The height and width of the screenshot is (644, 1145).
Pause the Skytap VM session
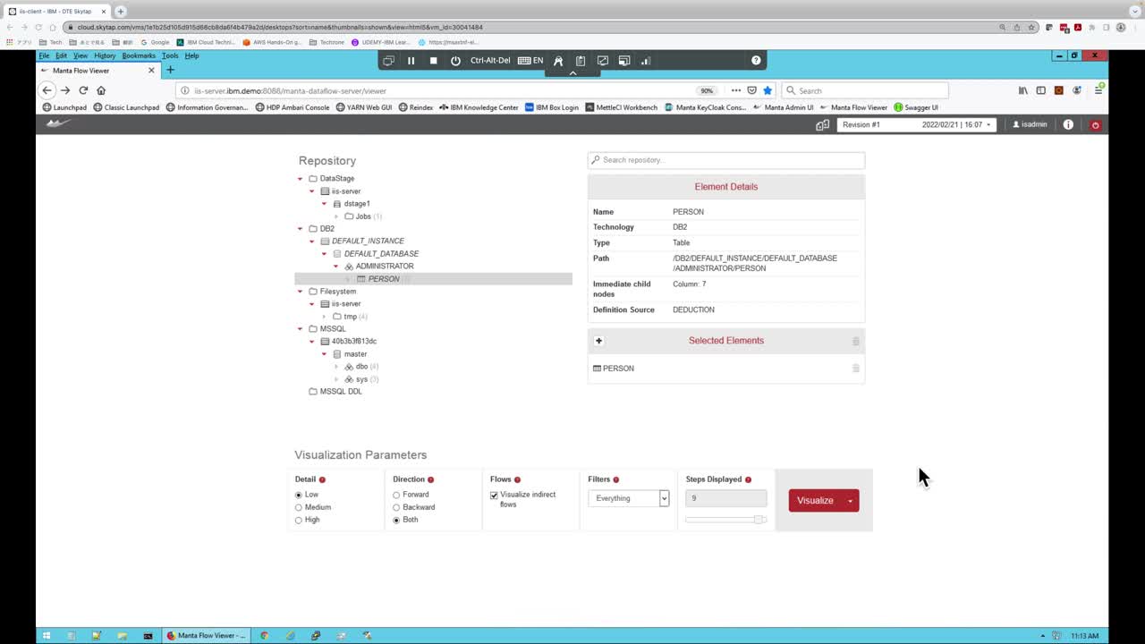click(x=411, y=61)
